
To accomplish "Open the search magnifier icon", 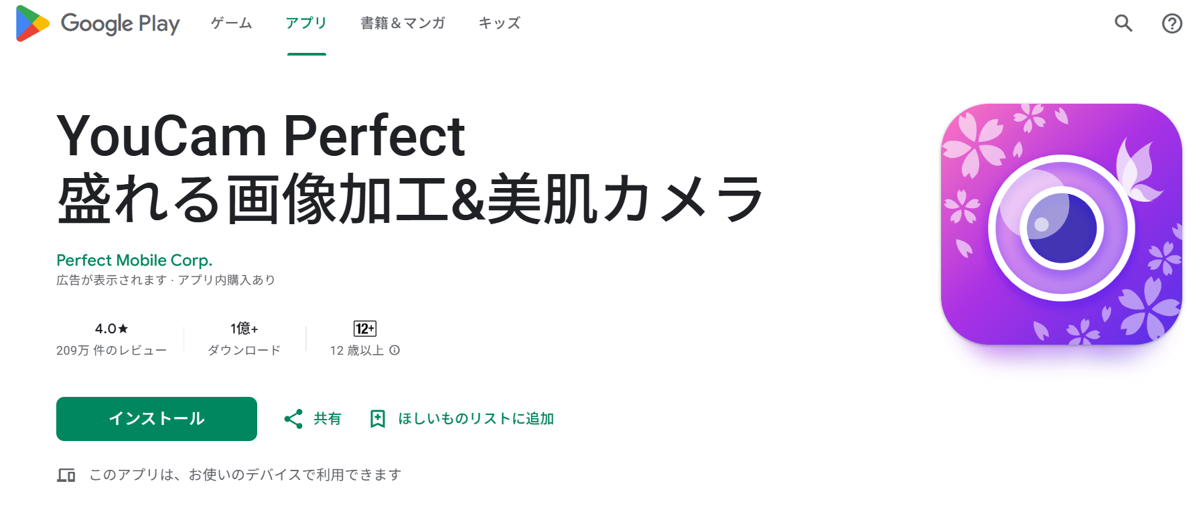I will (1123, 23).
